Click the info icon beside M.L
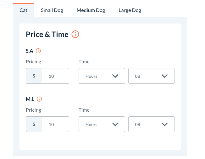The image size is (205, 159). 39,99
